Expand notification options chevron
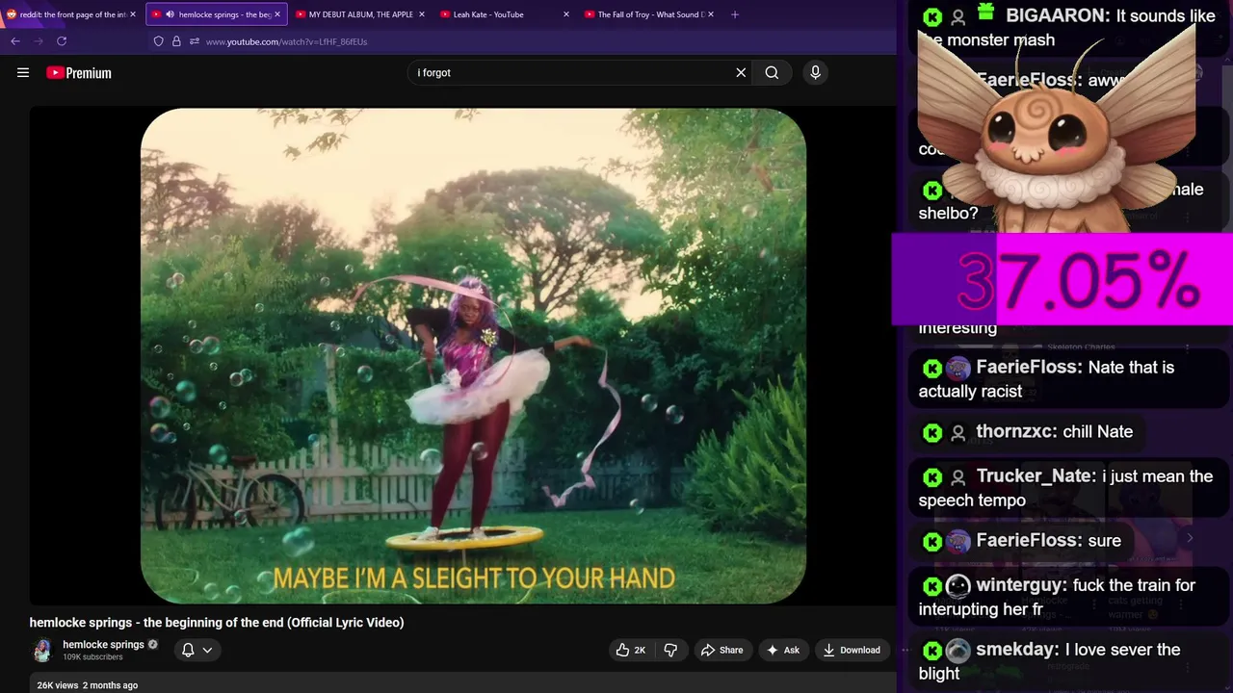 click(x=207, y=650)
